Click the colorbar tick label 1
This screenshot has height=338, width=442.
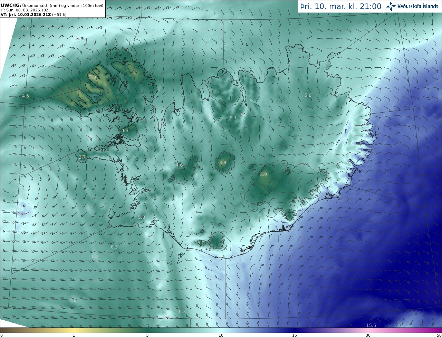coord(74,335)
